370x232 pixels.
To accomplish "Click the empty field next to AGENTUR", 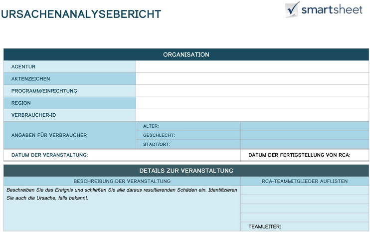I will coord(252,66).
